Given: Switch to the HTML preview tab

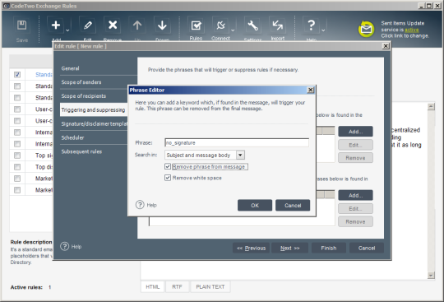Looking at the screenshot, I should 153,286.
